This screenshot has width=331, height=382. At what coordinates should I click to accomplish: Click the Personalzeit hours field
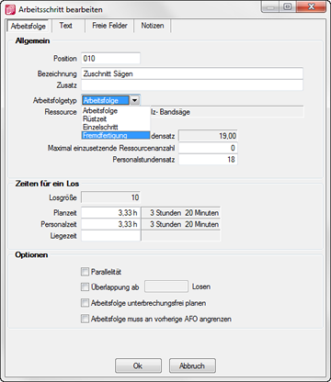[111, 224]
